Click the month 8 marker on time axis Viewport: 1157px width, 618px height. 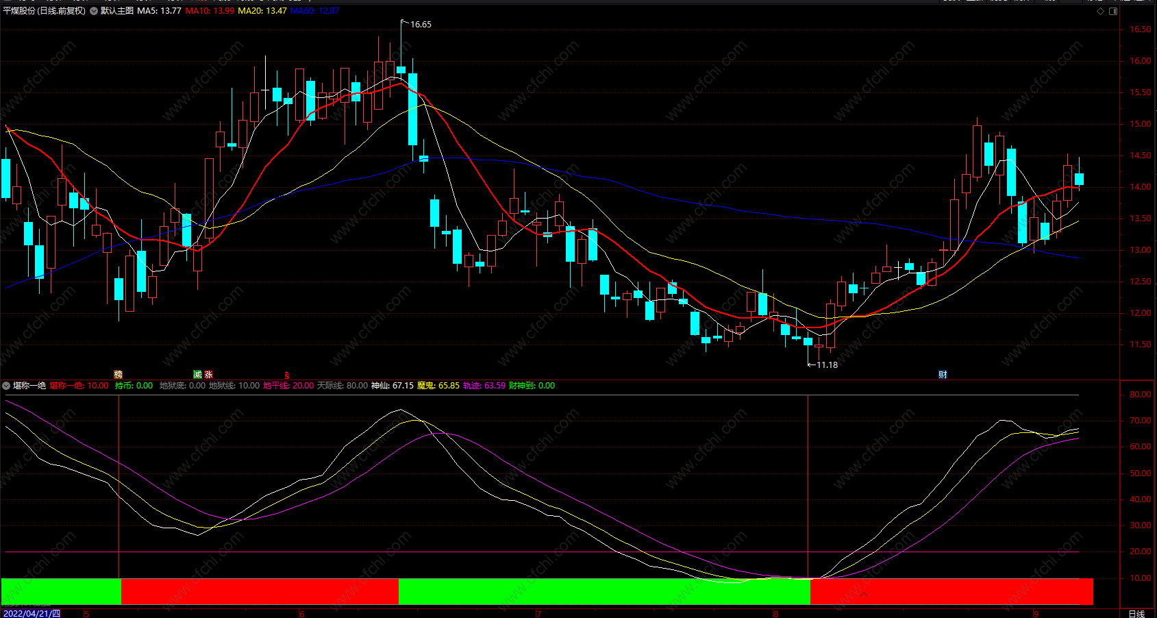click(x=775, y=613)
